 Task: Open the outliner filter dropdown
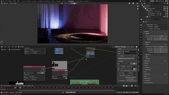pos(165,3)
